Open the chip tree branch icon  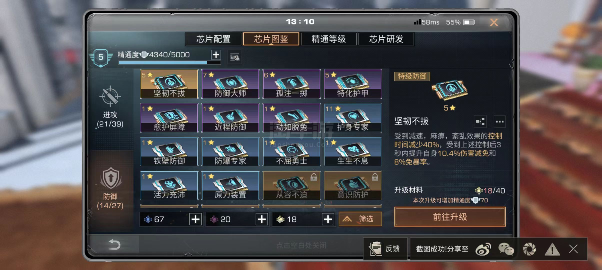tap(480, 122)
